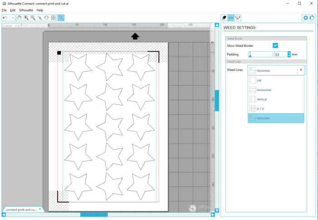The height and width of the screenshot is (220, 318).
Task: Click the WEED SETTINGS panel heading
Action: click(239, 28)
